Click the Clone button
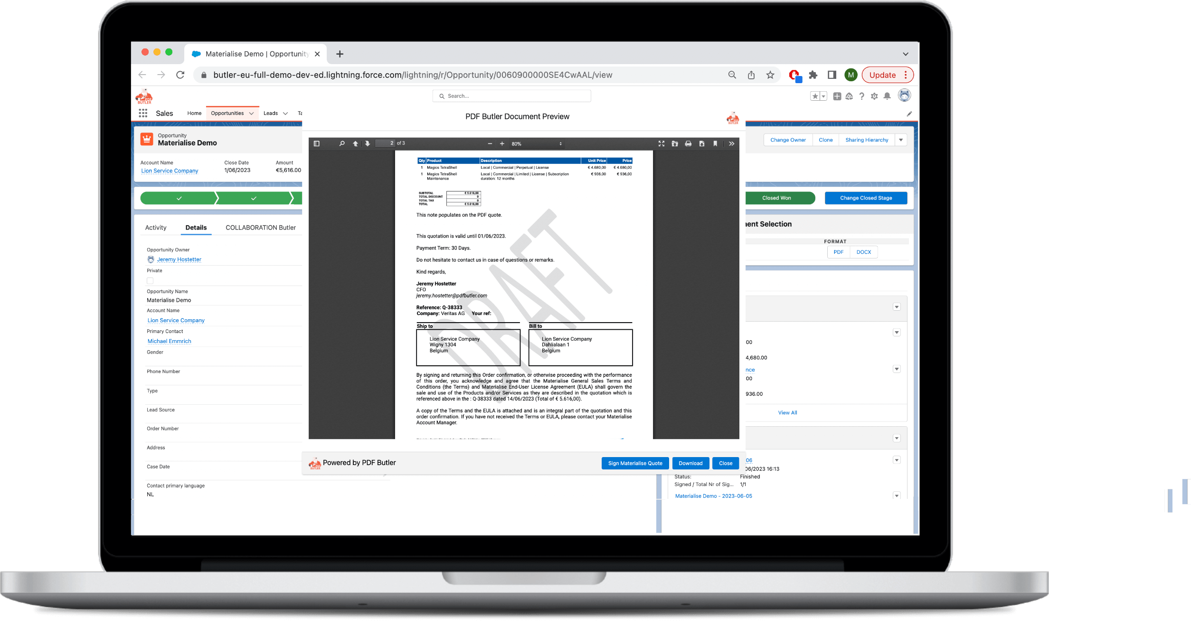This screenshot has height=621, width=1191. tap(825, 140)
